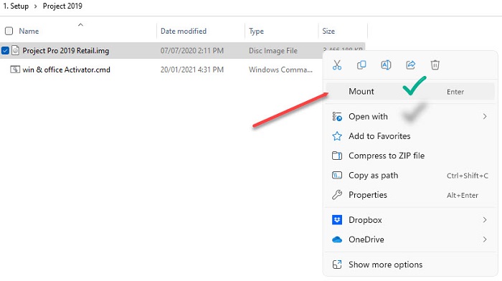
Task: Uncheck the Project Pro 2019 Retail.img checkbox
Action: pyautogui.click(x=5, y=51)
